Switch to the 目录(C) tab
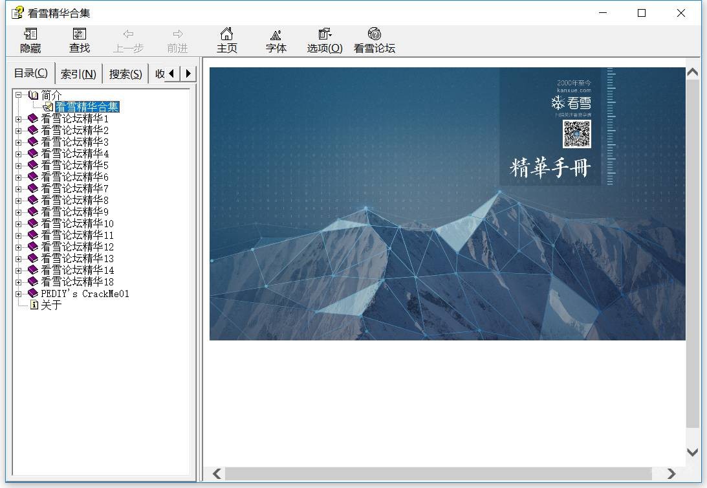The width and height of the screenshot is (707, 488). coord(30,73)
